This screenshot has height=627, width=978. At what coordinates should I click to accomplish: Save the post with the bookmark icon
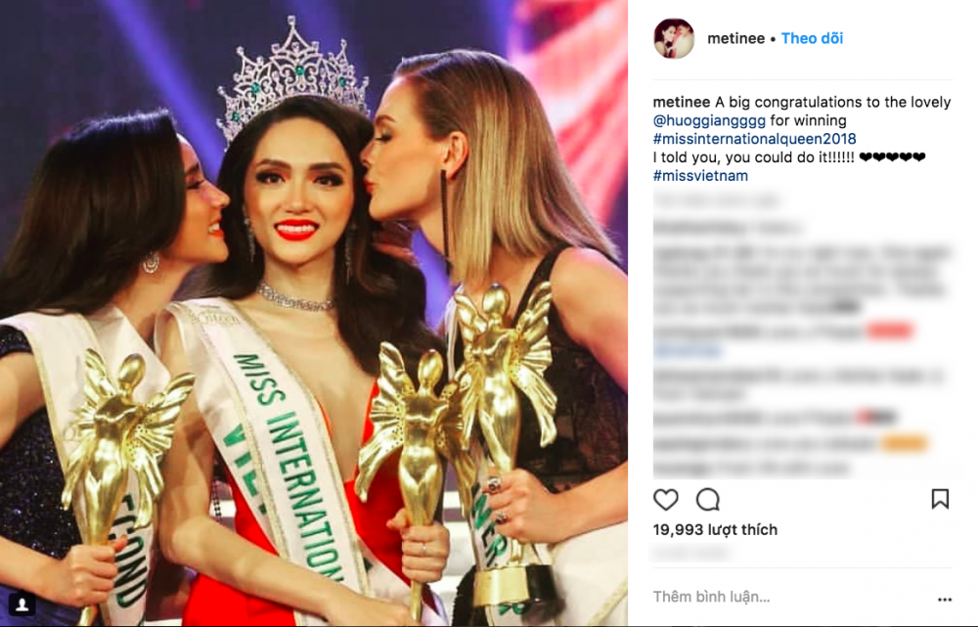point(940,499)
